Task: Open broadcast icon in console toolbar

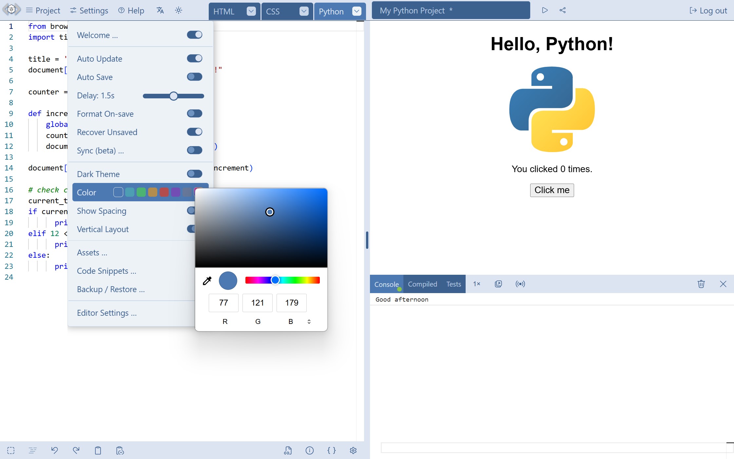Action: 520,284
